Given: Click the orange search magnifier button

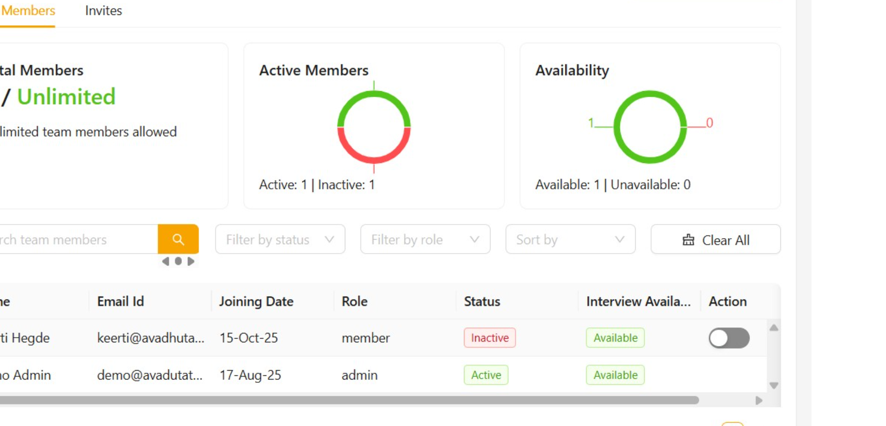Looking at the screenshot, I should click(x=178, y=239).
